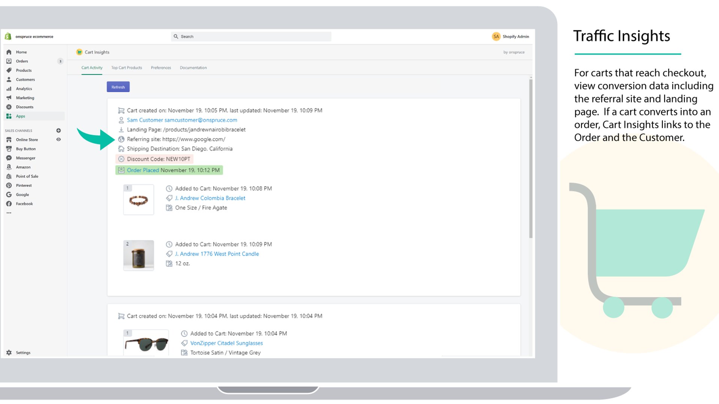Open the Buy Button channel icon

9,149
